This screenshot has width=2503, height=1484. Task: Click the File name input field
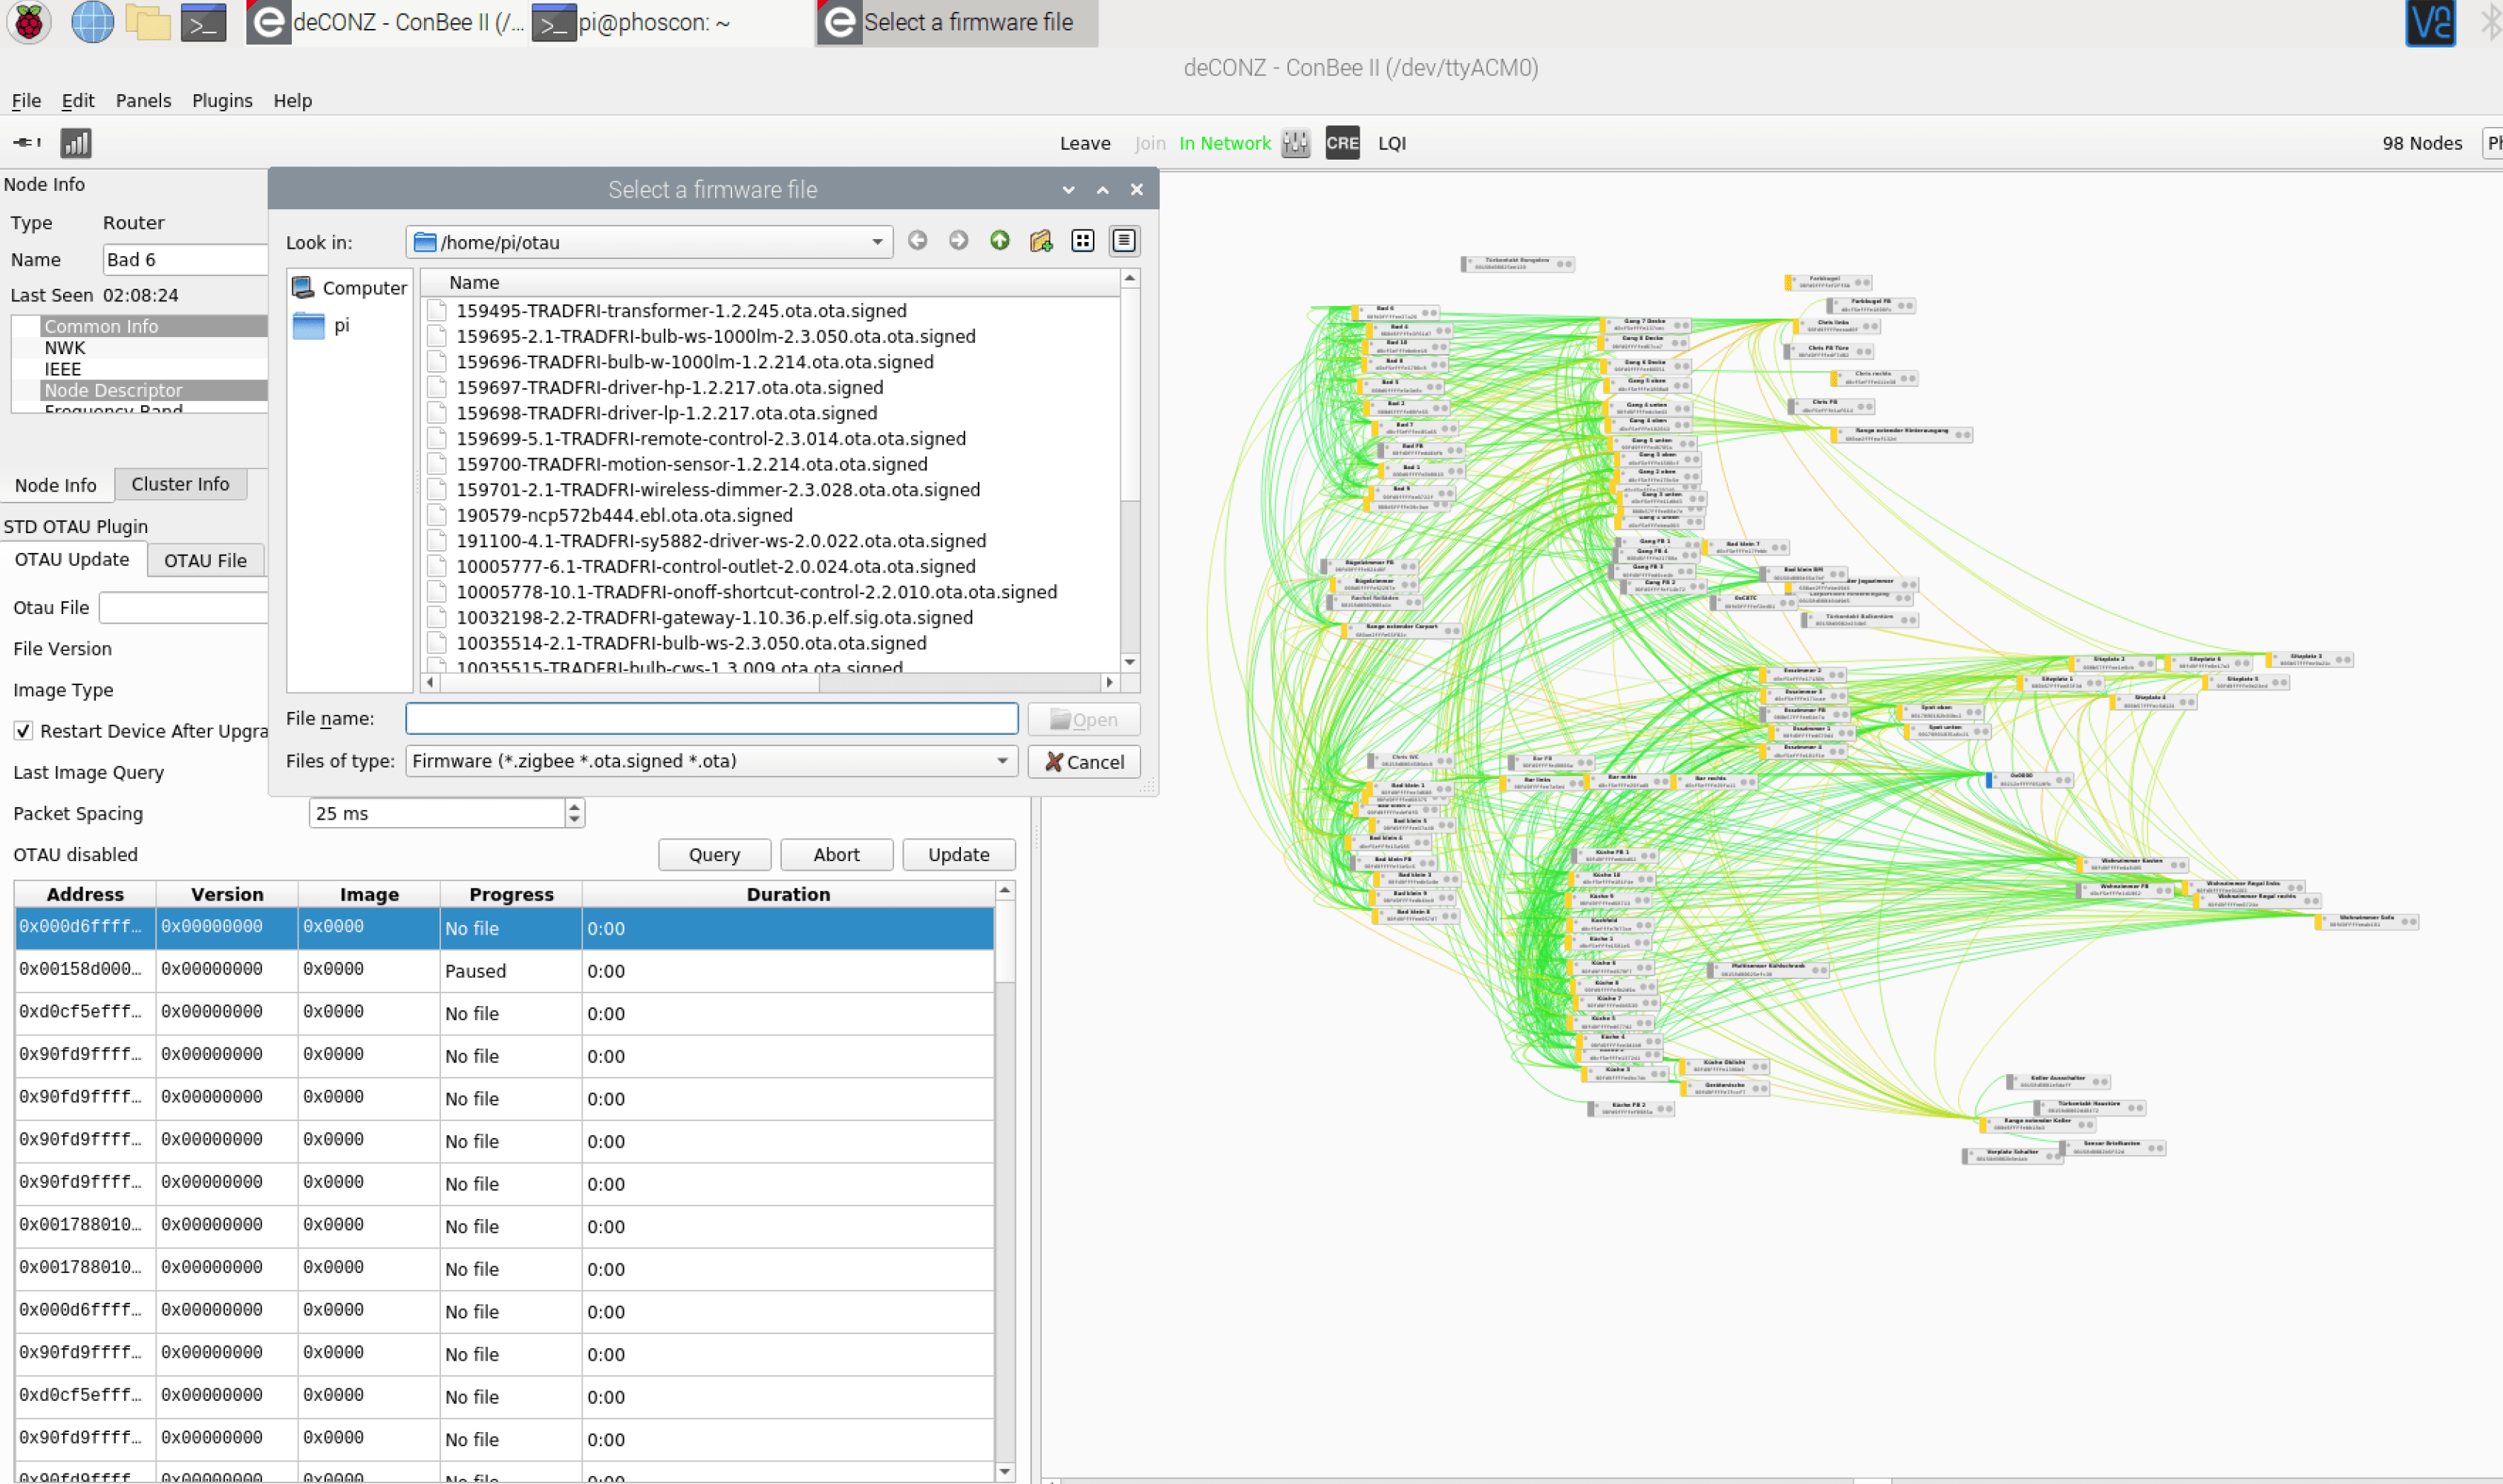pyautogui.click(x=711, y=719)
